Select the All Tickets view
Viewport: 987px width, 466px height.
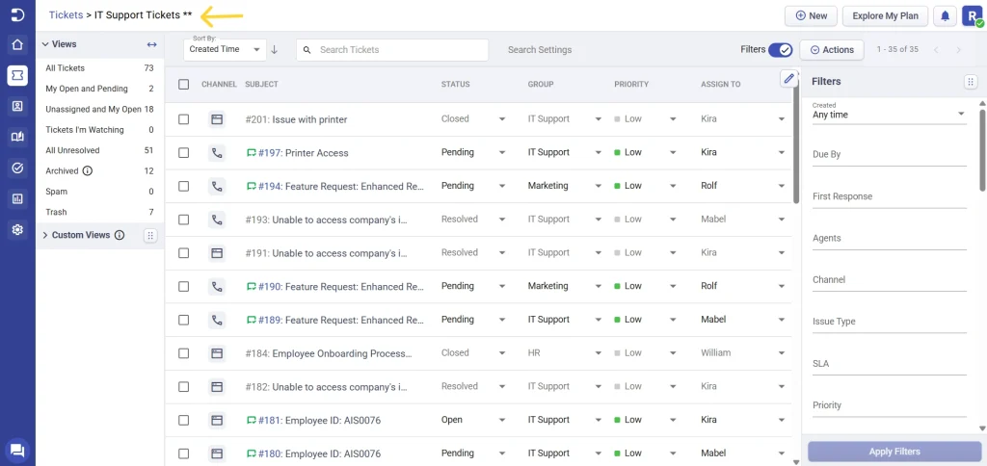pyautogui.click(x=100, y=68)
